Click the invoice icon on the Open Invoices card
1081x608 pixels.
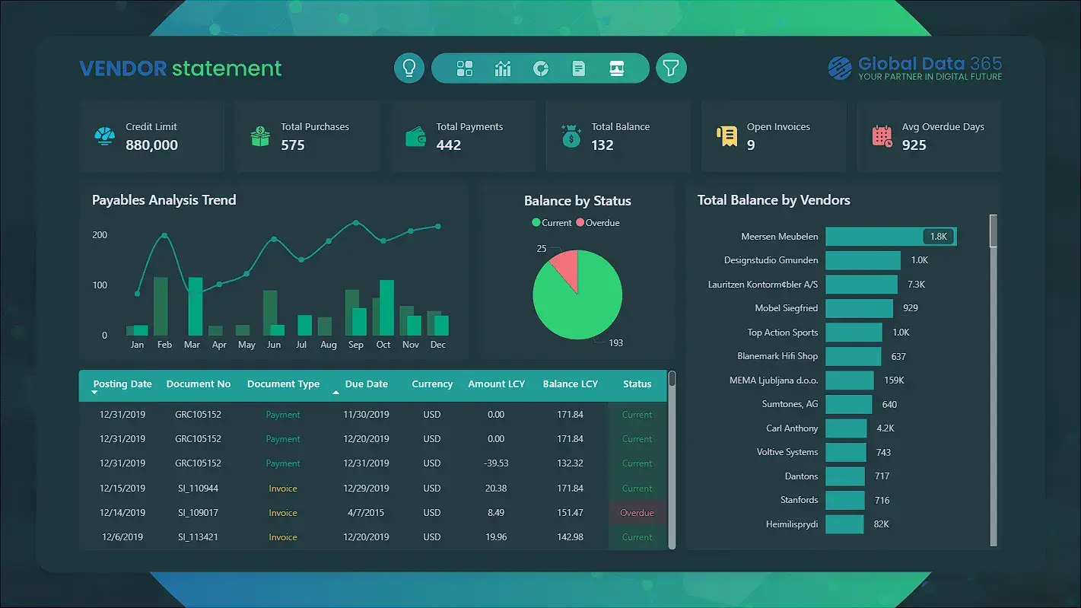tap(726, 135)
